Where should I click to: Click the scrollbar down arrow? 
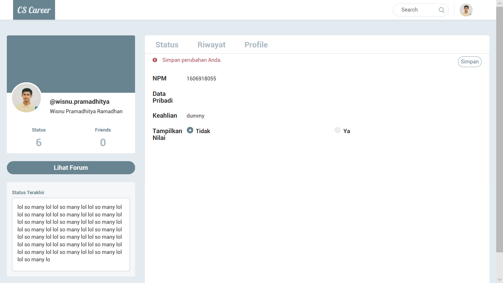[499, 280]
